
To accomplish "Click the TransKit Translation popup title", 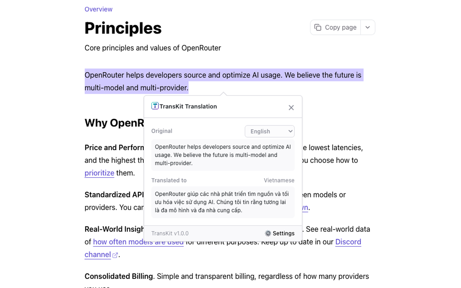I will coord(188,107).
